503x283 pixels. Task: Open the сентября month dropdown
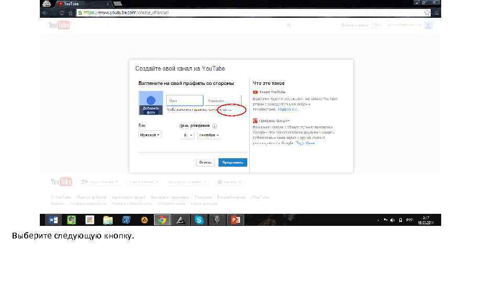(x=209, y=135)
